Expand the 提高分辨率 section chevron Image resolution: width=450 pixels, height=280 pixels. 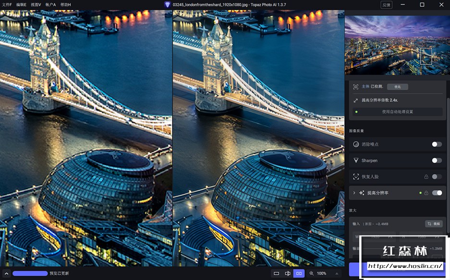pyautogui.click(x=354, y=193)
